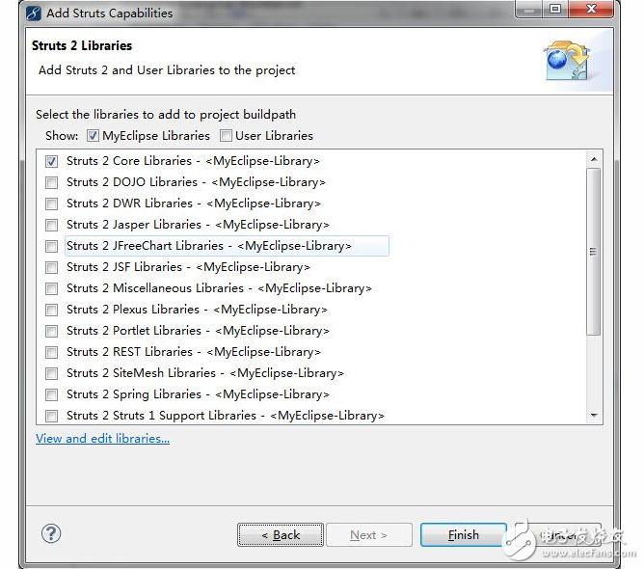Enable Struts 2 Spring Libraries checkbox
Image resolution: width=644 pixels, height=569 pixels.
coord(51,394)
